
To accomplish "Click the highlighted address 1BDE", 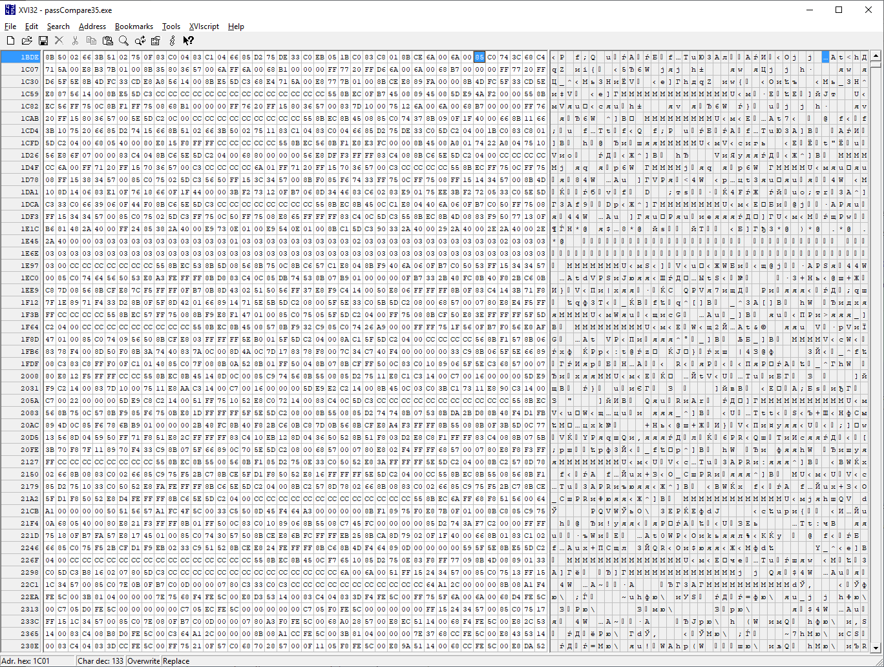I will pyautogui.click(x=22, y=57).
